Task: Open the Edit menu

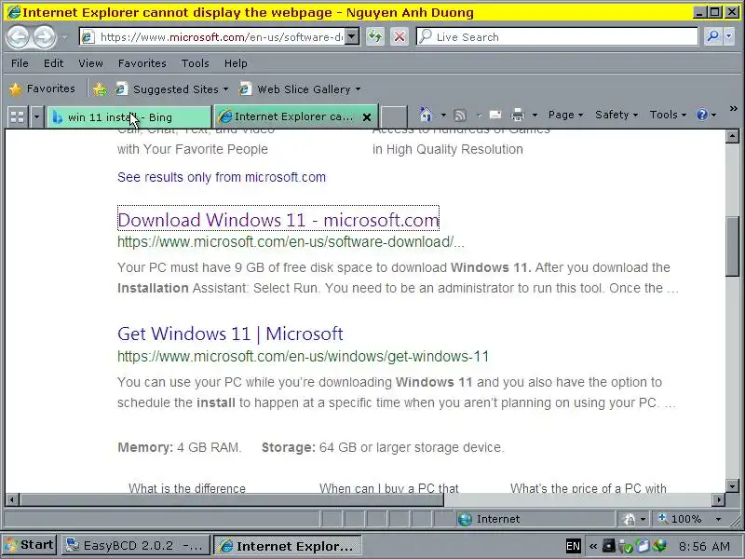Action: [54, 63]
